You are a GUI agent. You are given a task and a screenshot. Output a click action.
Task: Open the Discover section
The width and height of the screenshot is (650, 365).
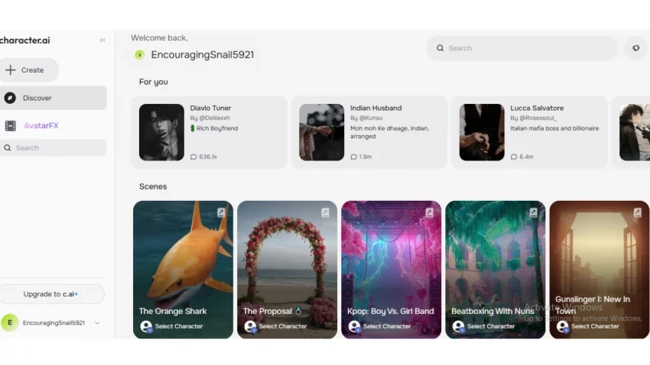pyautogui.click(x=53, y=98)
